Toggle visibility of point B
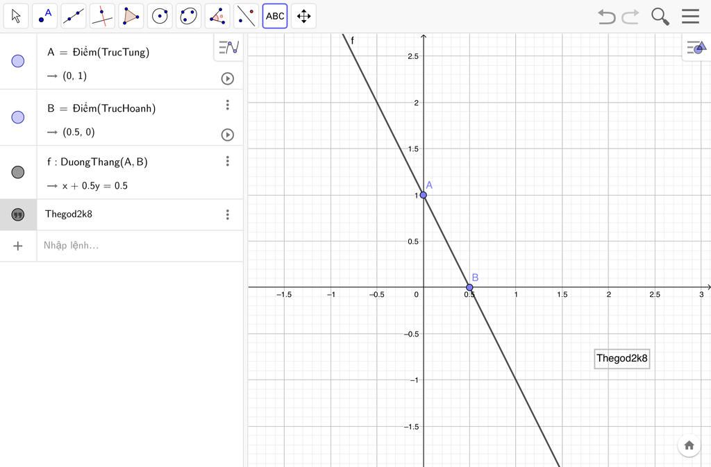 [17, 117]
